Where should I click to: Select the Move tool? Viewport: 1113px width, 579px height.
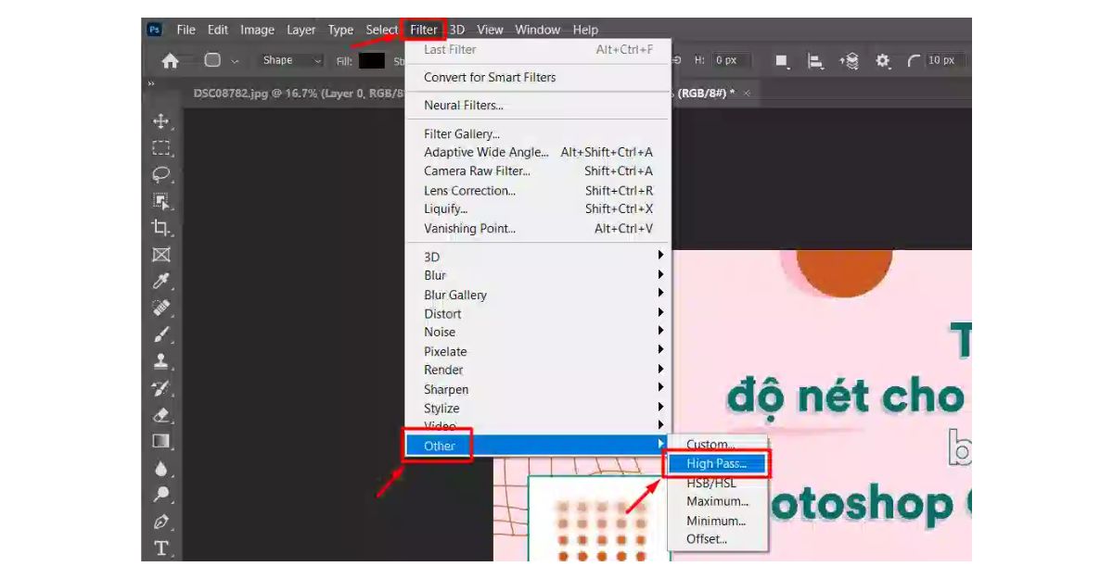[161, 121]
